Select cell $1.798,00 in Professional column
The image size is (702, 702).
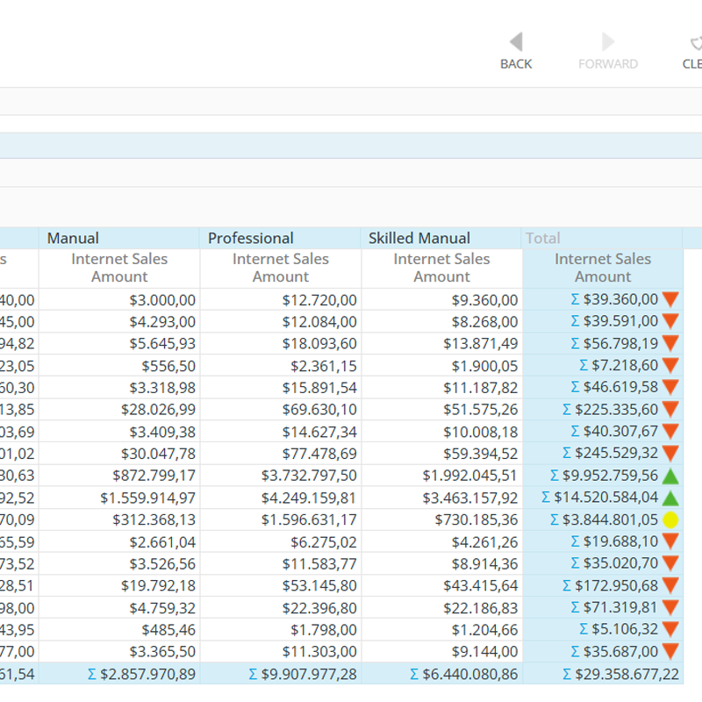pos(280,629)
